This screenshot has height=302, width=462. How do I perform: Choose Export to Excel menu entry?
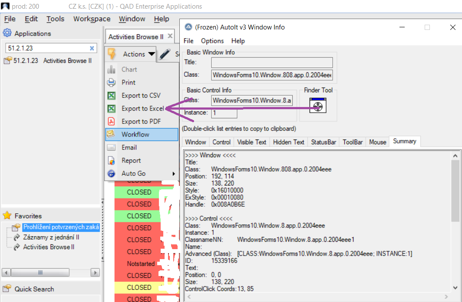(142, 108)
